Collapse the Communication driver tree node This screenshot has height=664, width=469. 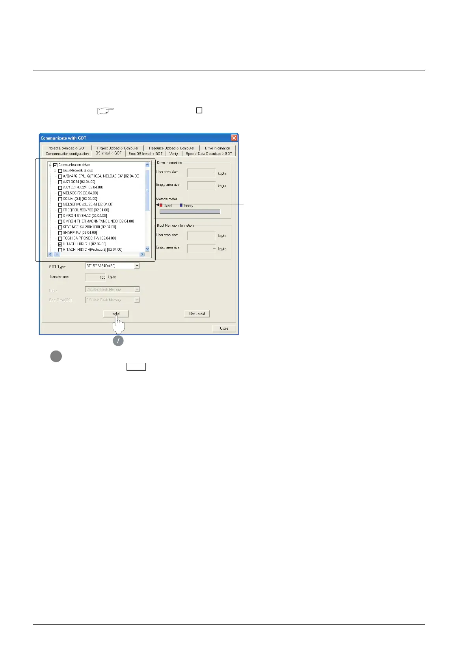pyautogui.click(x=50, y=165)
